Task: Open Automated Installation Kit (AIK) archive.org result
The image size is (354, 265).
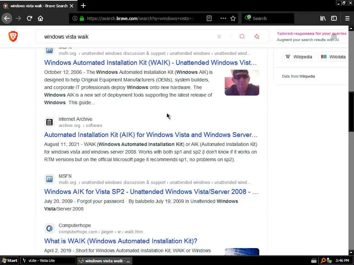Action: pos(151,135)
